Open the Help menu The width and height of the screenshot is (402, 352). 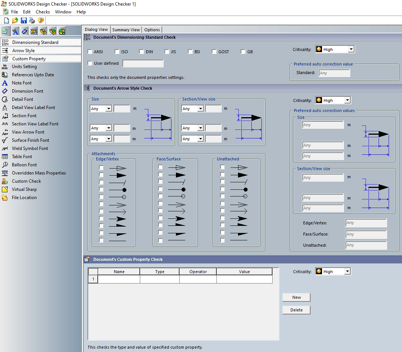click(81, 12)
